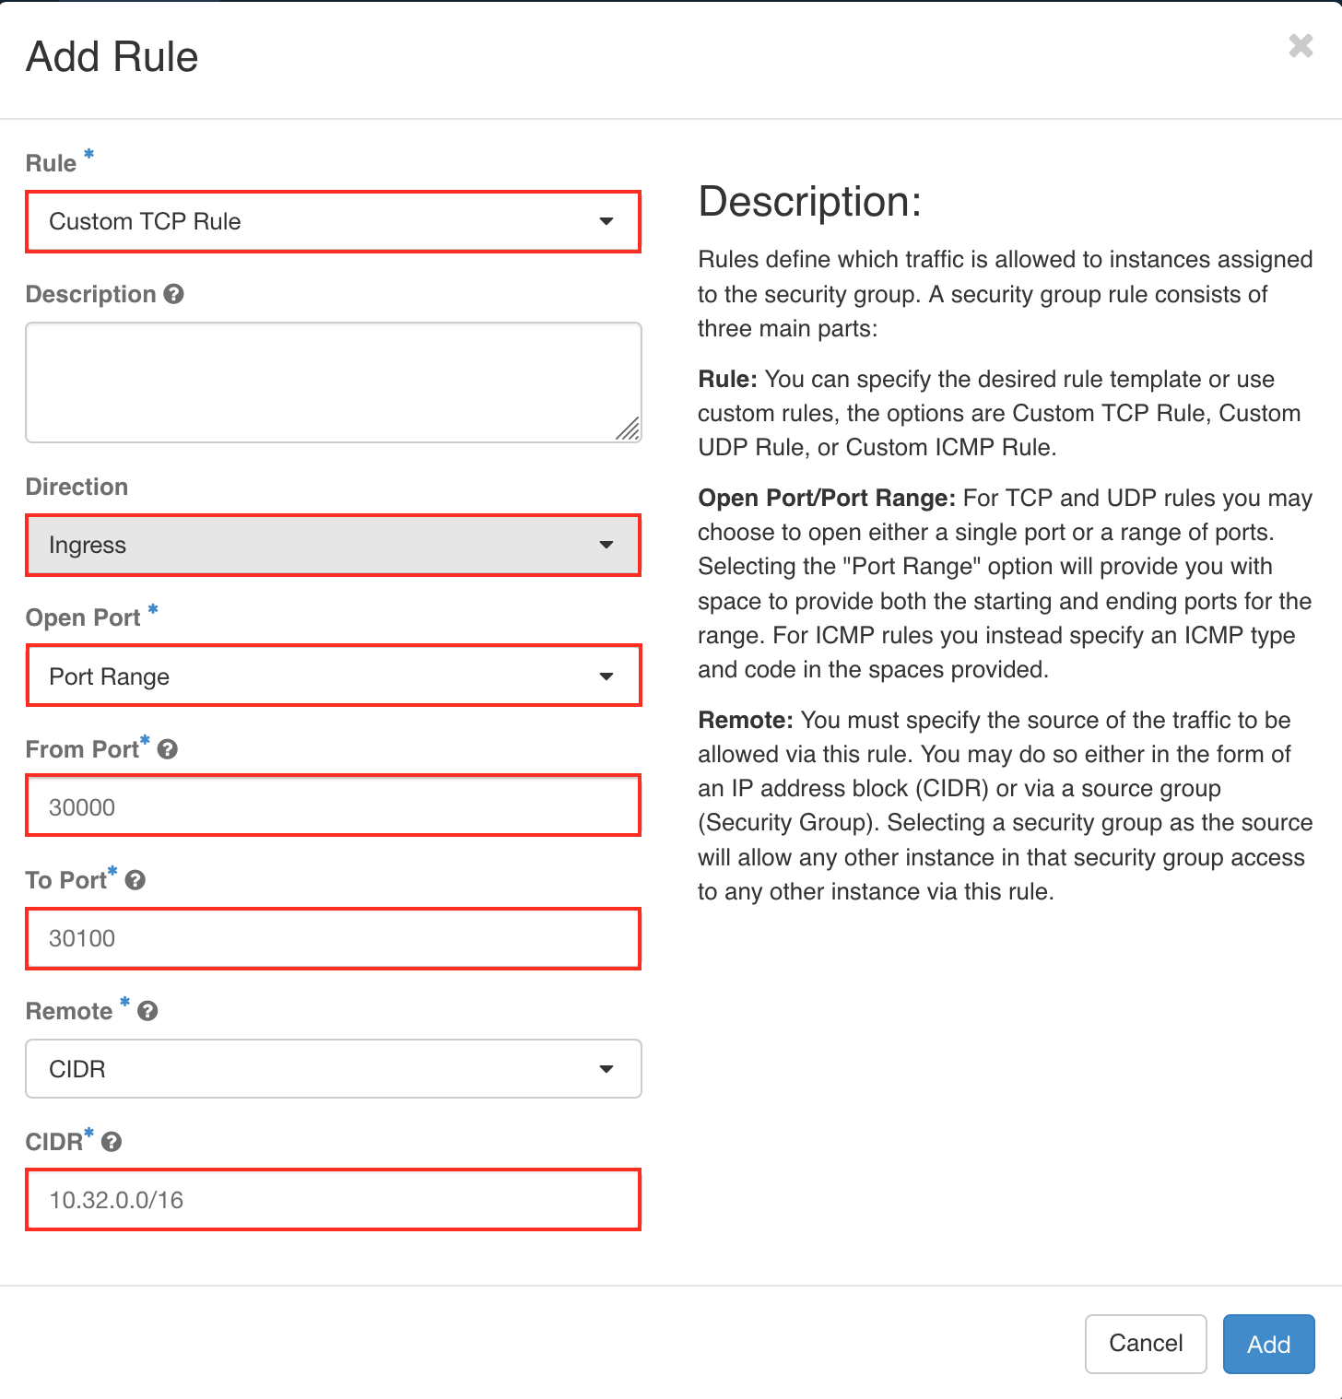Image resolution: width=1342 pixels, height=1399 pixels.
Task: Click the Remote help question mark icon
Action: pos(147,1011)
